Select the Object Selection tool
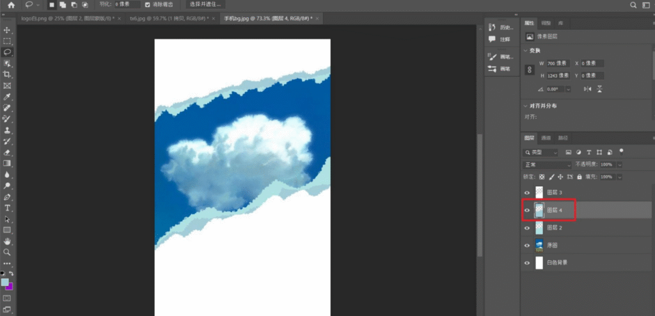The image size is (655, 316). (7, 63)
